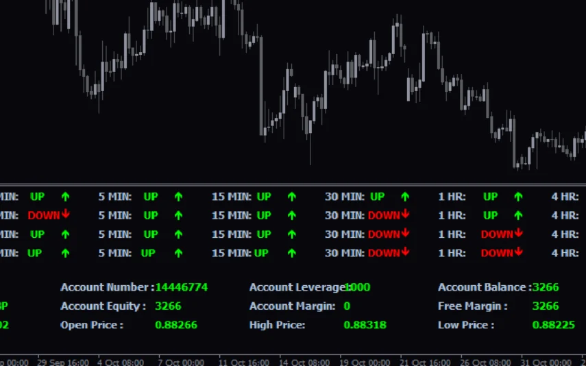Select the Account Number value 14446774
This screenshot has width=586, height=366.
(x=182, y=287)
